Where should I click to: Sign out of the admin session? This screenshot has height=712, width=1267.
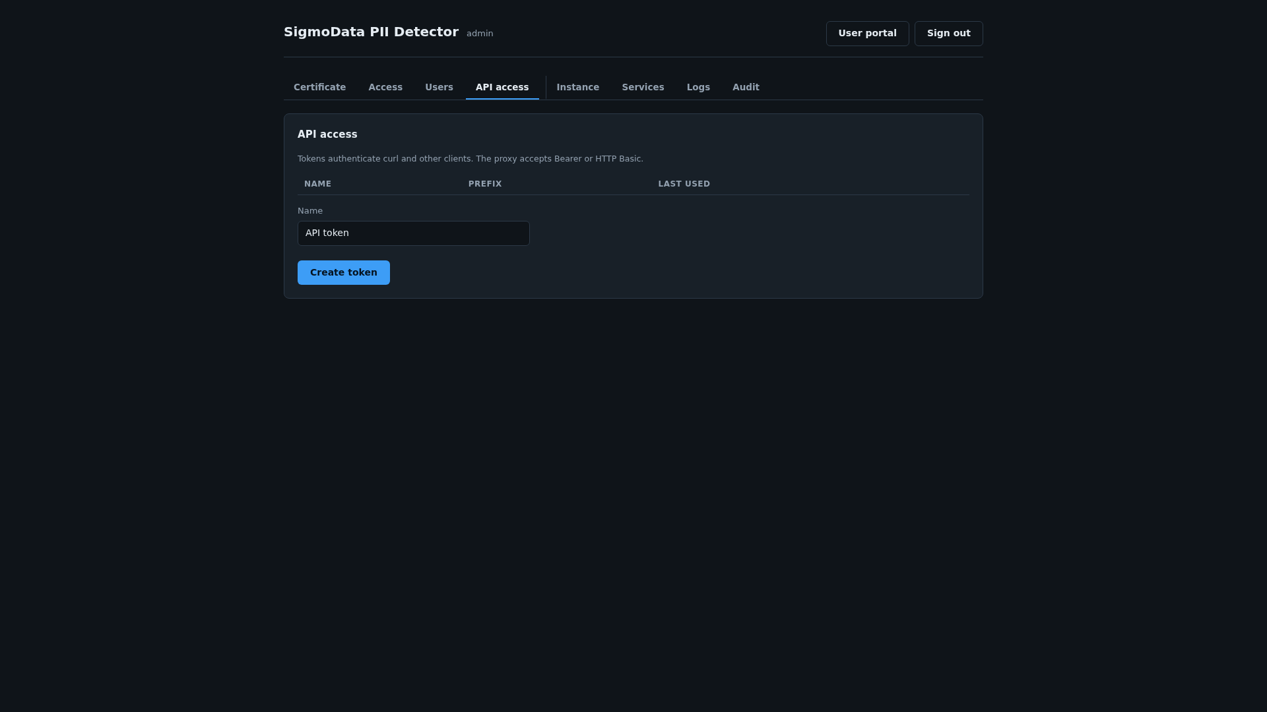[x=948, y=34]
